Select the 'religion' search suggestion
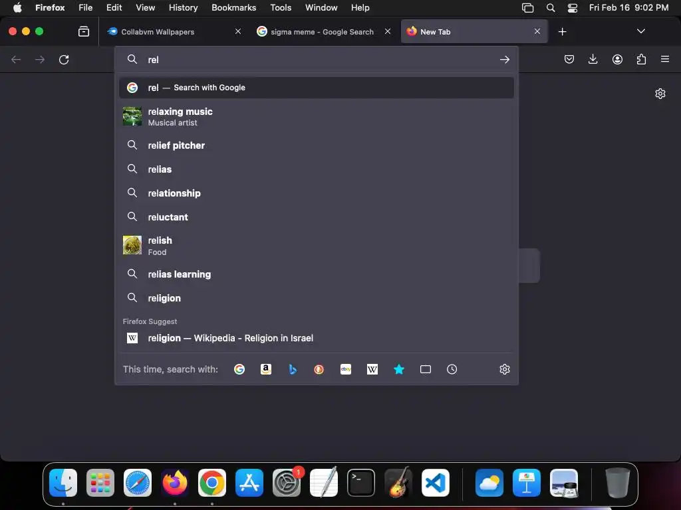The image size is (681, 510). point(316,298)
